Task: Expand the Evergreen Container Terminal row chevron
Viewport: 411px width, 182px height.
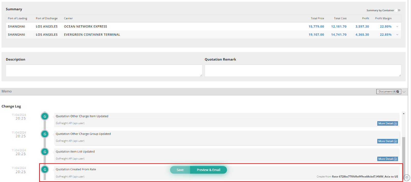Action: [x=397, y=35]
